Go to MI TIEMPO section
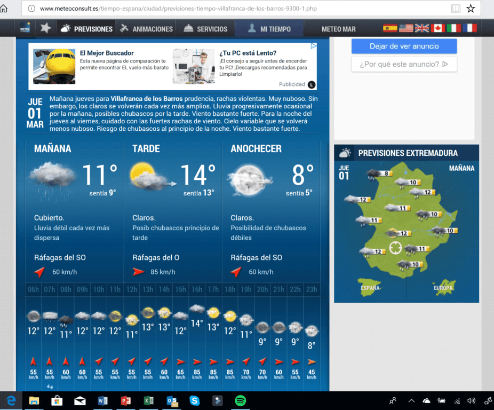 (269, 29)
